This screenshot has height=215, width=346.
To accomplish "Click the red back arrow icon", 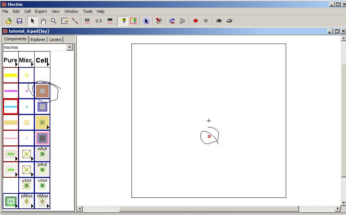I will tap(195, 21).
